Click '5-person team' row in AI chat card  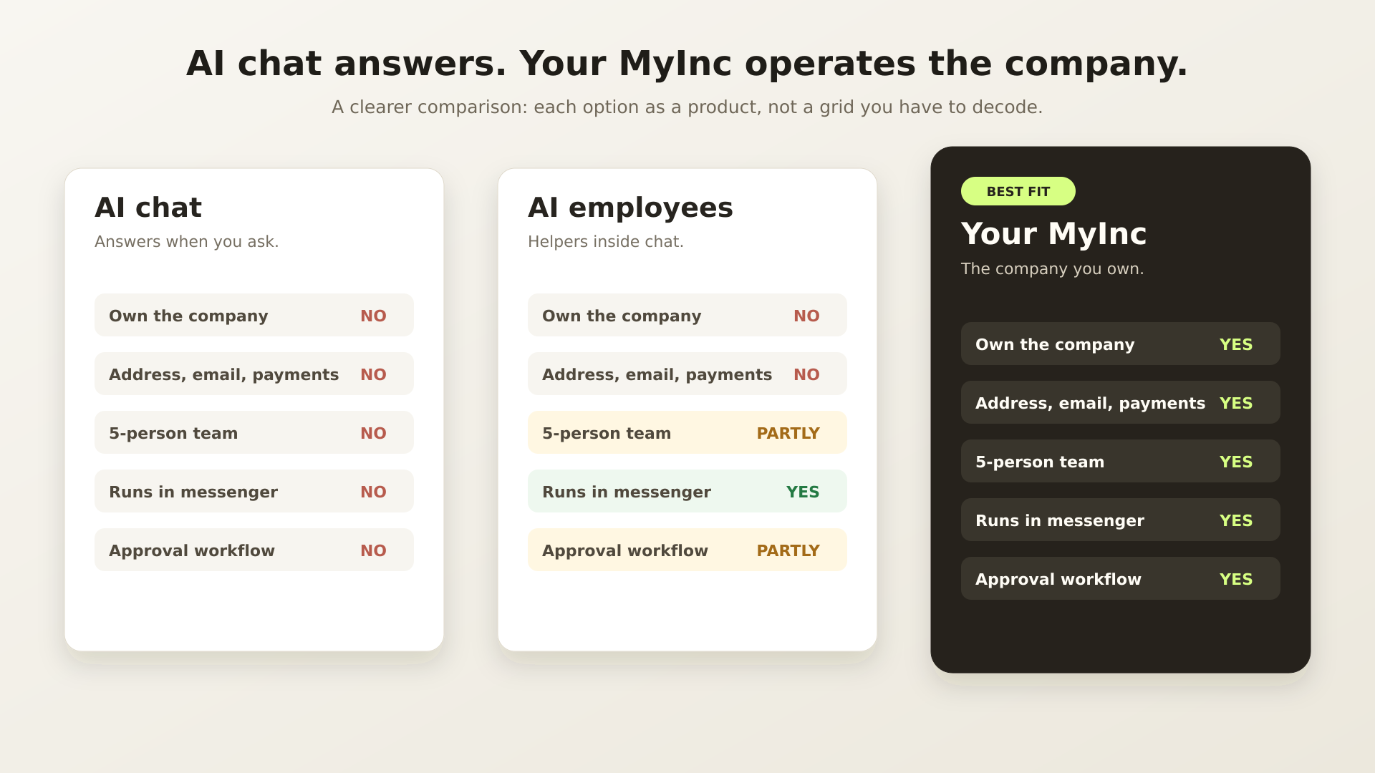[x=254, y=432]
